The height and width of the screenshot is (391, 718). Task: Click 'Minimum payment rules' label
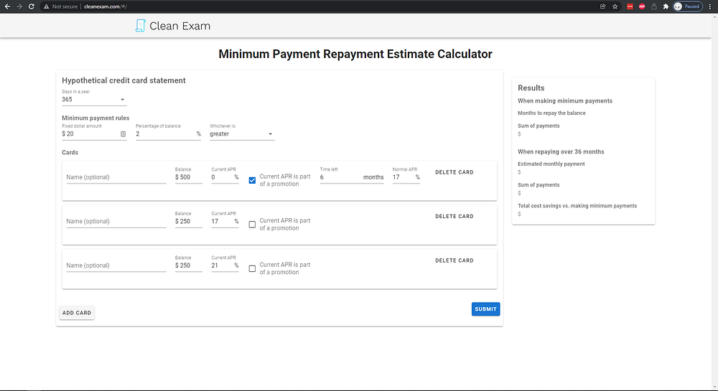[x=95, y=118]
